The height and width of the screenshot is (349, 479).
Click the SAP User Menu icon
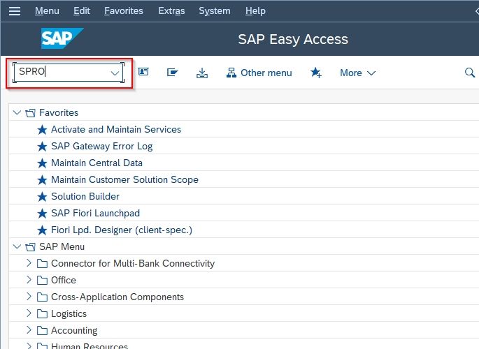(143, 72)
